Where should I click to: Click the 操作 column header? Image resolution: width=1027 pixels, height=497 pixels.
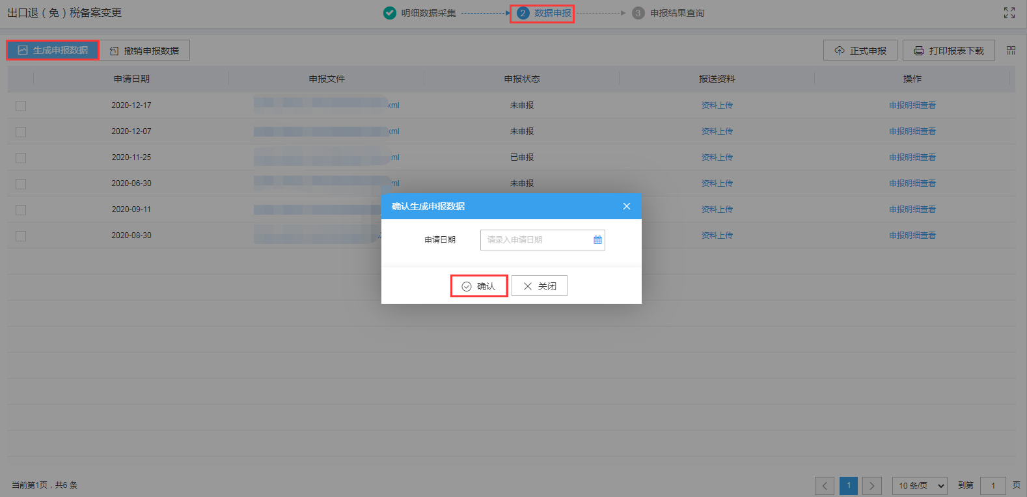(x=912, y=79)
